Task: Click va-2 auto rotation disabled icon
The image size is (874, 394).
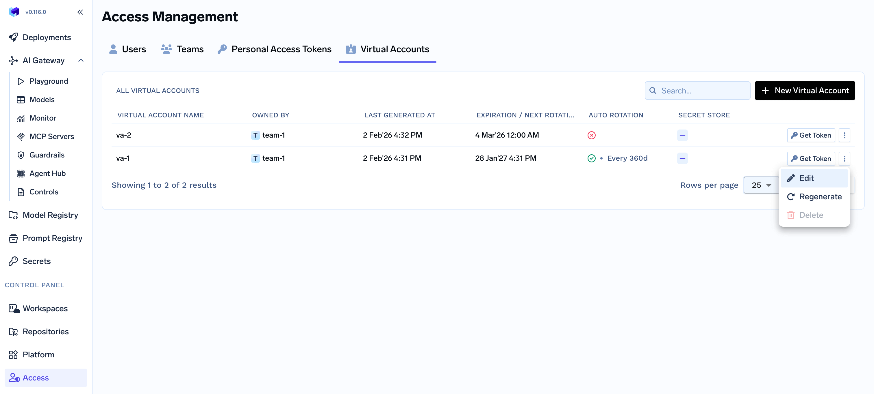Action: 591,135
